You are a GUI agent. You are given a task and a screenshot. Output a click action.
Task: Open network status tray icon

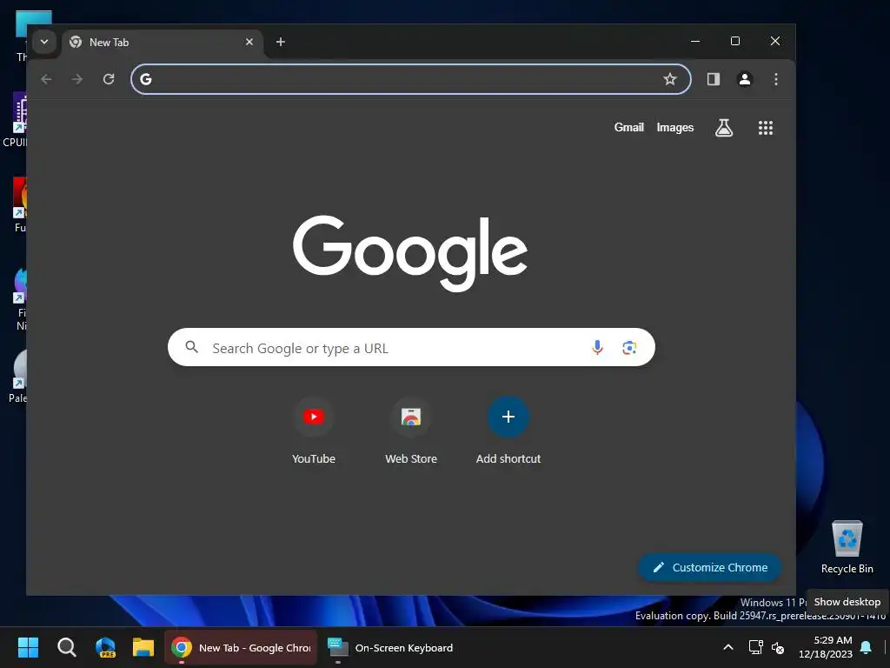click(755, 647)
